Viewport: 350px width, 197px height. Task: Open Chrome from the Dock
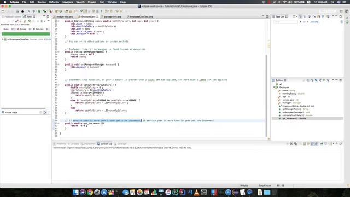click(90, 192)
